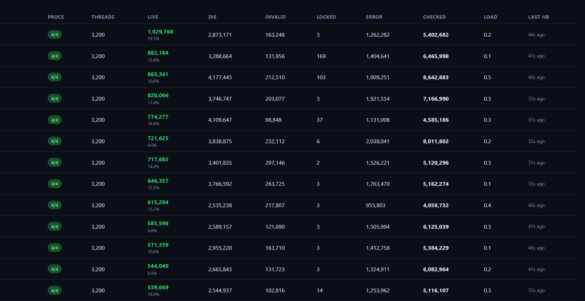Select live count 820,066
585x301 pixels.
click(158, 95)
